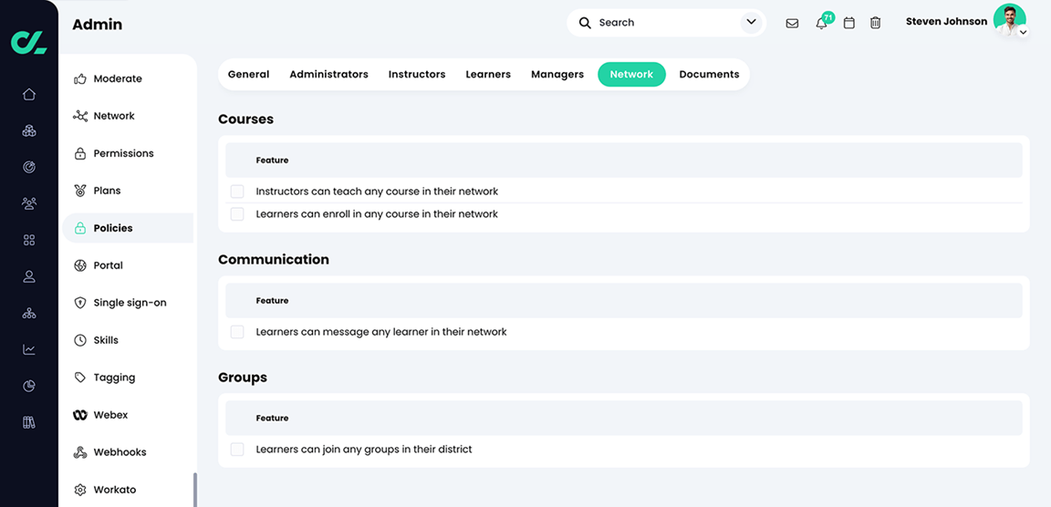
Task: Select the Network tab in policies
Action: pyautogui.click(x=631, y=75)
